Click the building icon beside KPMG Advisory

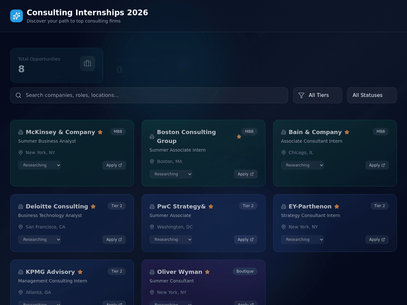click(x=21, y=272)
